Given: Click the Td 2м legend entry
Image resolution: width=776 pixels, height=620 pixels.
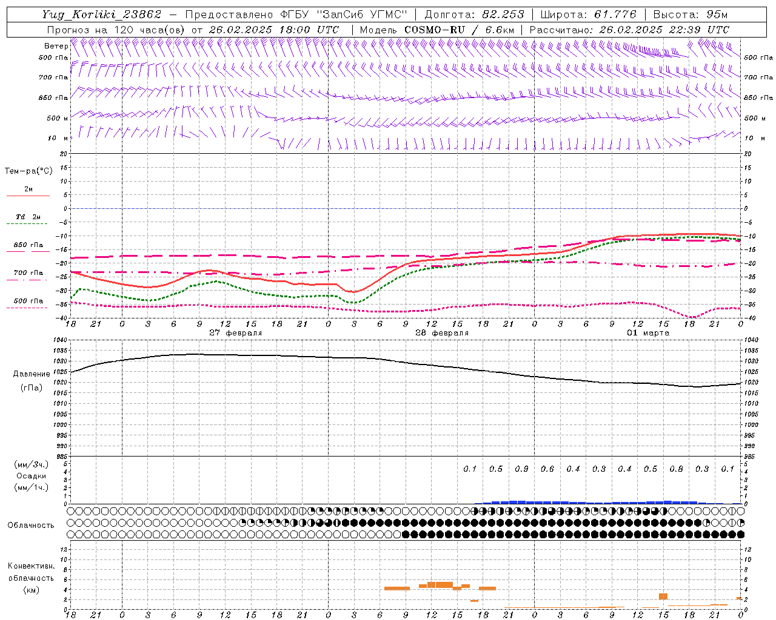Looking at the screenshot, I should pos(28,217).
